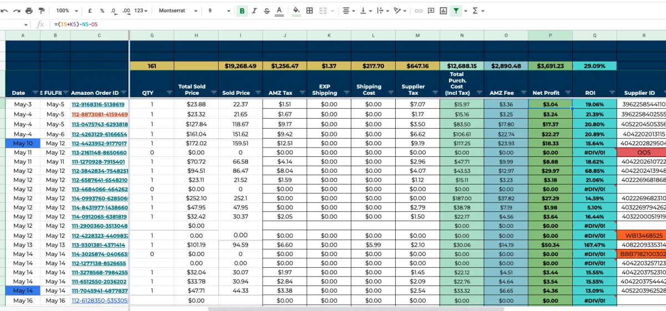Open the Total Sold Price column filter

[x=213, y=93]
